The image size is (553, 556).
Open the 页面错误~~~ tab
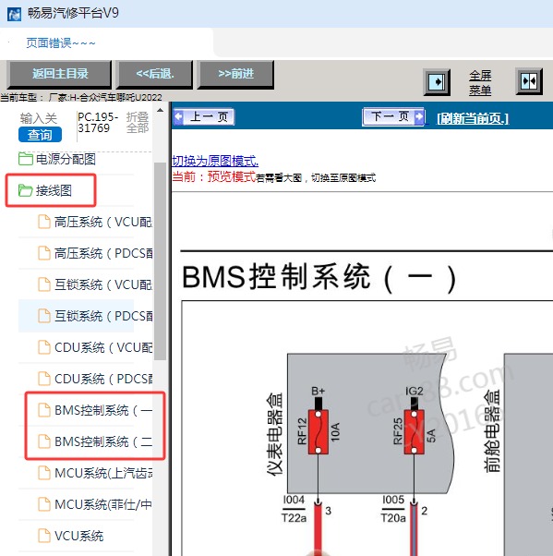click(61, 42)
